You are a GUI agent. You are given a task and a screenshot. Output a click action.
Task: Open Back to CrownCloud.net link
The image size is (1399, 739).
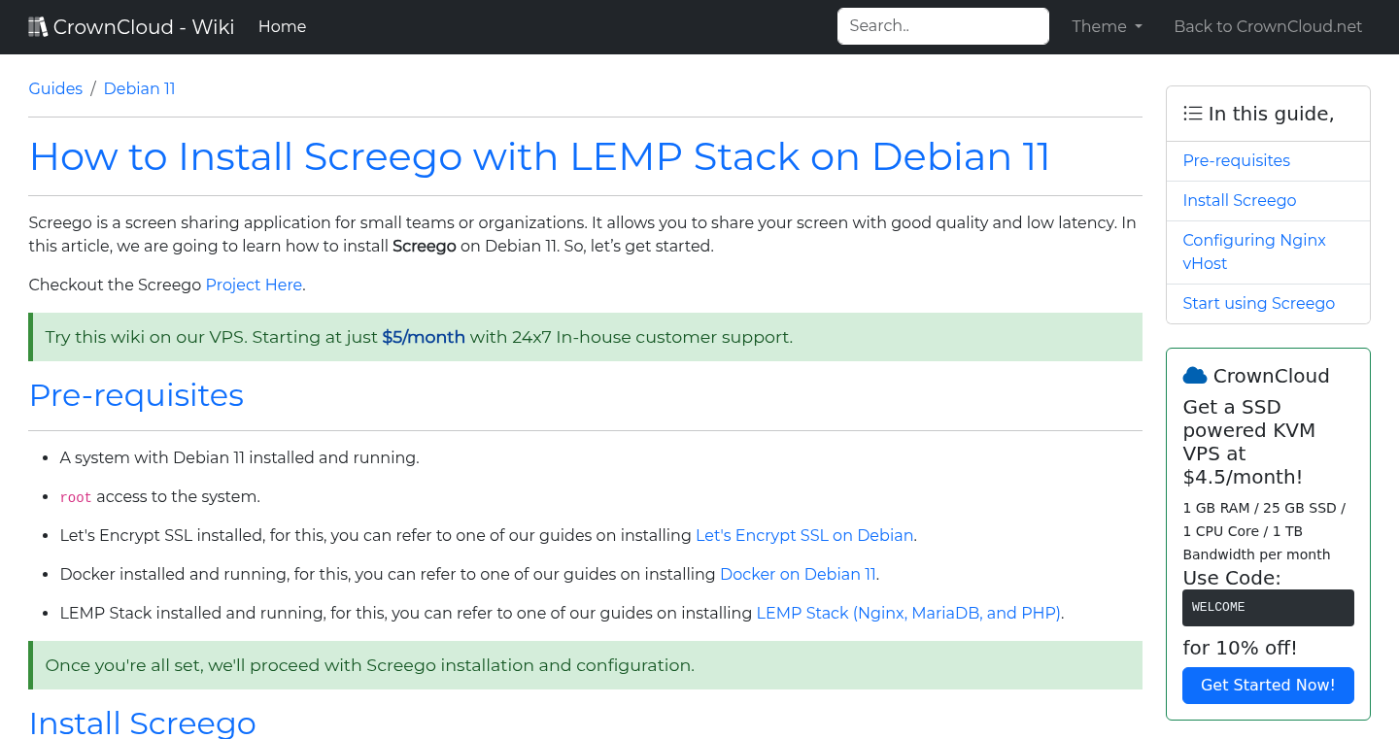(x=1268, y=27)
